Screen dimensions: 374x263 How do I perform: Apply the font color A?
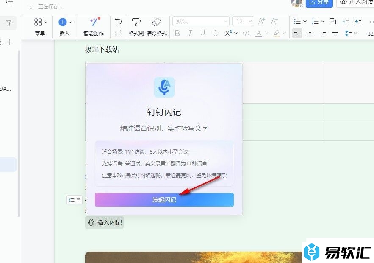258,33
